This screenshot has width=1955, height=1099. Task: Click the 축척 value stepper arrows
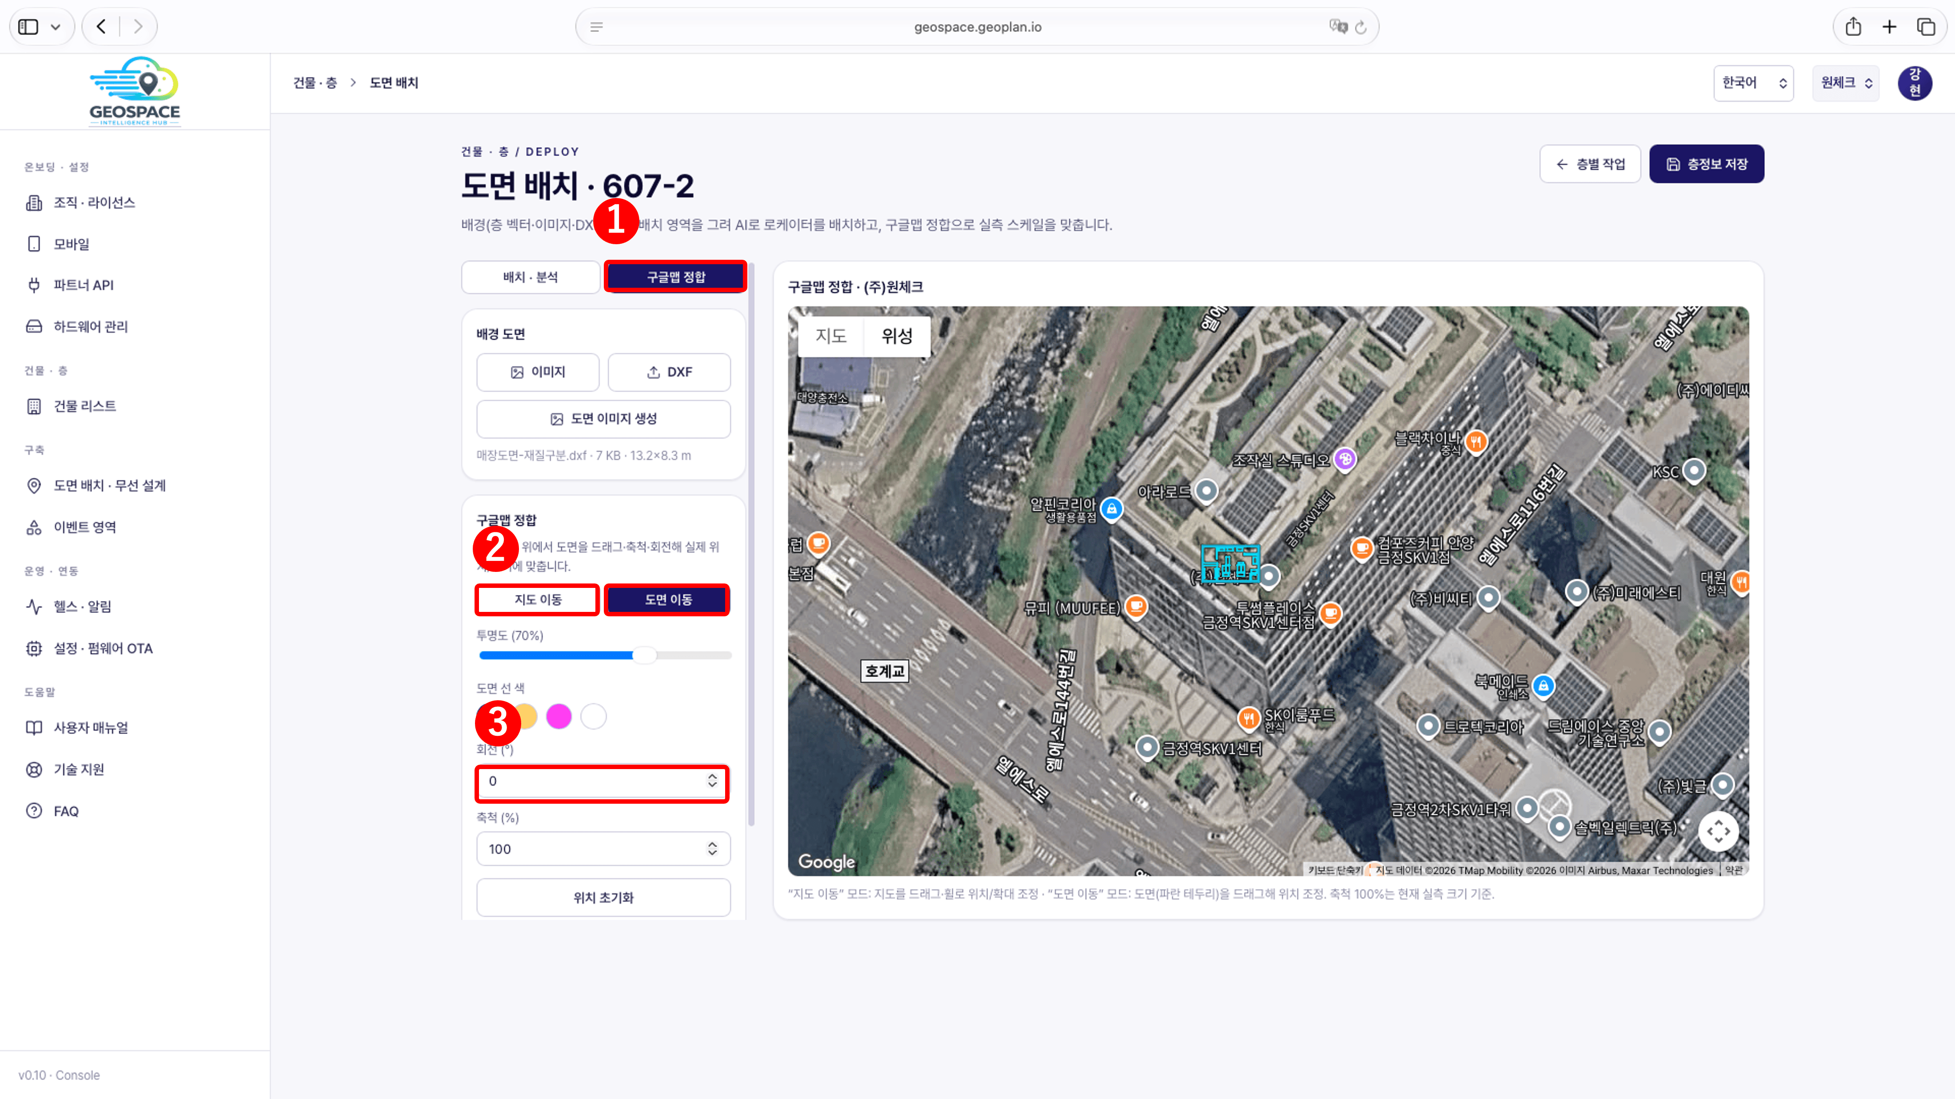[x=712, y=849]
